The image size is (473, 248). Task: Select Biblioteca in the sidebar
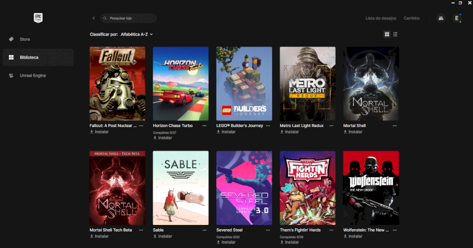38,57
